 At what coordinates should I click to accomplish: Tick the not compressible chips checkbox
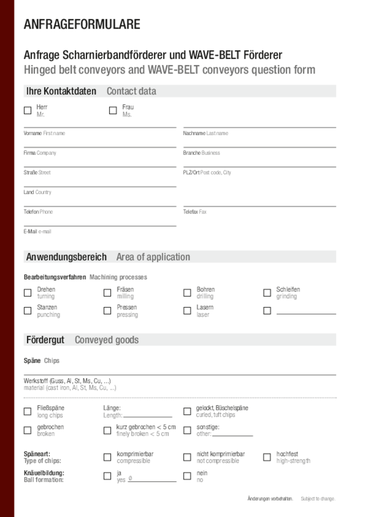187,457
